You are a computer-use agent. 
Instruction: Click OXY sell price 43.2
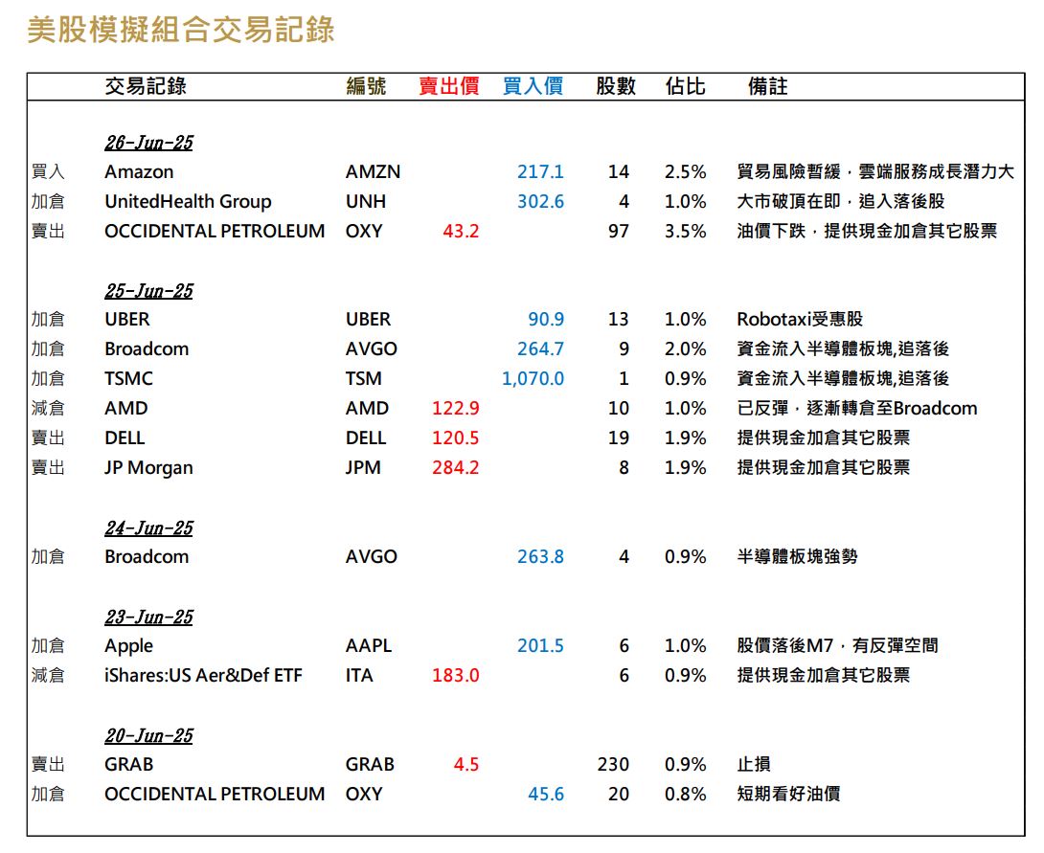[461, 231]
